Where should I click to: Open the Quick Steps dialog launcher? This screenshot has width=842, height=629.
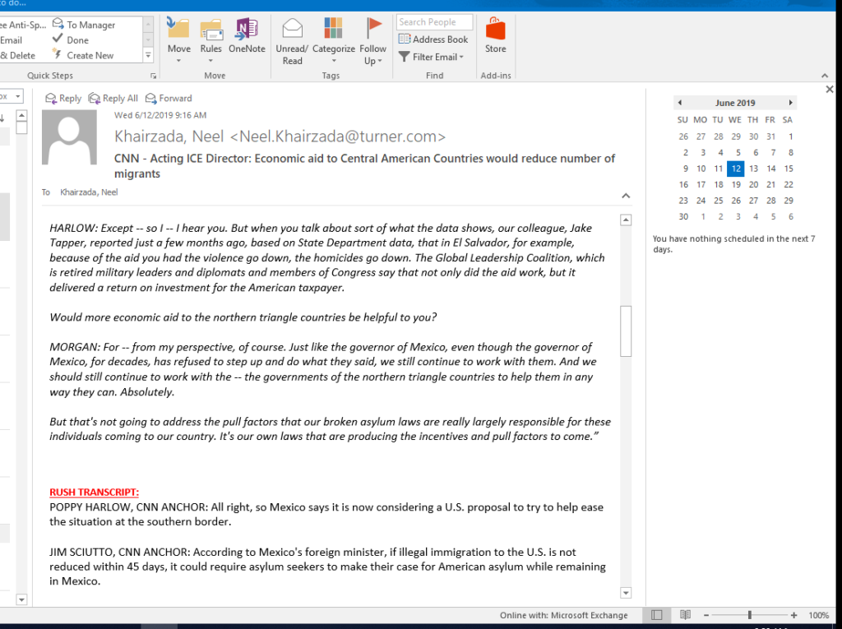click(x=153, y=76)
